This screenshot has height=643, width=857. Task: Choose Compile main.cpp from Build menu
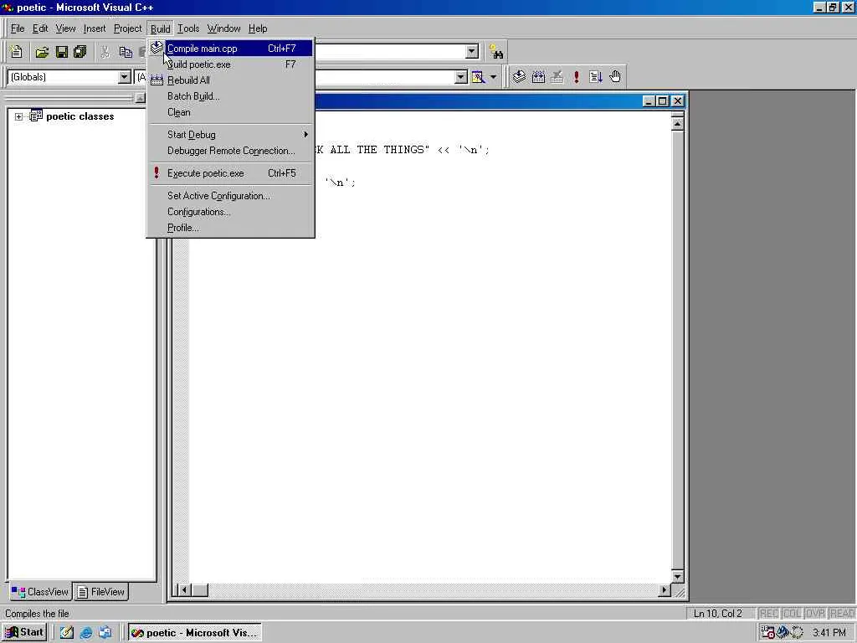[231, 48]
